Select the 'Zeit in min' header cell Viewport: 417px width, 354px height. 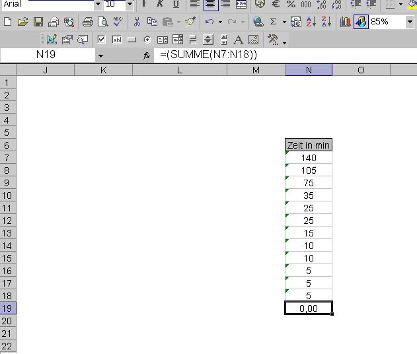point(309,145)
